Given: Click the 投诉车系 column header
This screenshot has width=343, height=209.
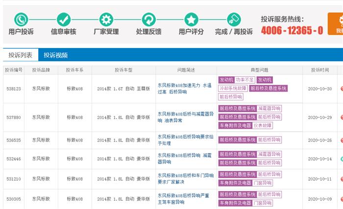Looking at the screenshot, I should pos(74,70).
